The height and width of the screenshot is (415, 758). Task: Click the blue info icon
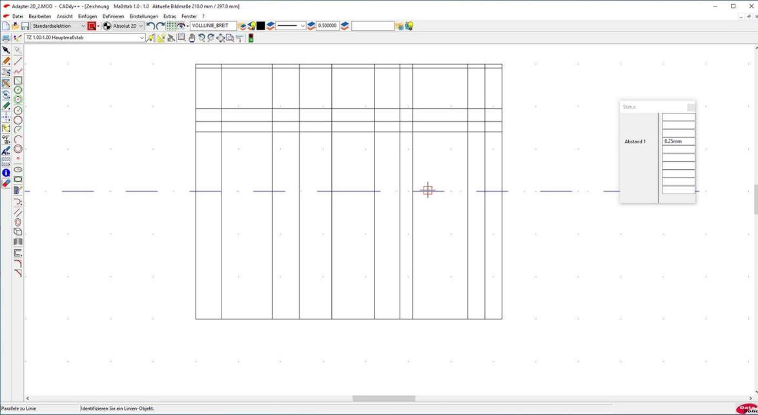6,172
